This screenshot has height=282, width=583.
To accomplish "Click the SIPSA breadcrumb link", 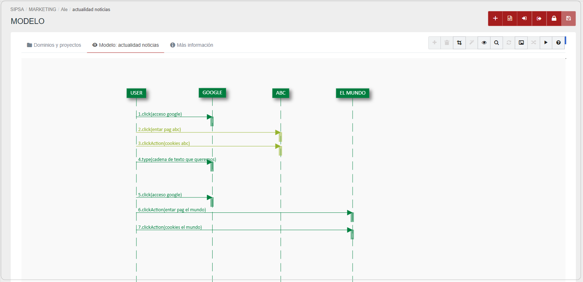I will pyautogui.click(x=17, y=9).
